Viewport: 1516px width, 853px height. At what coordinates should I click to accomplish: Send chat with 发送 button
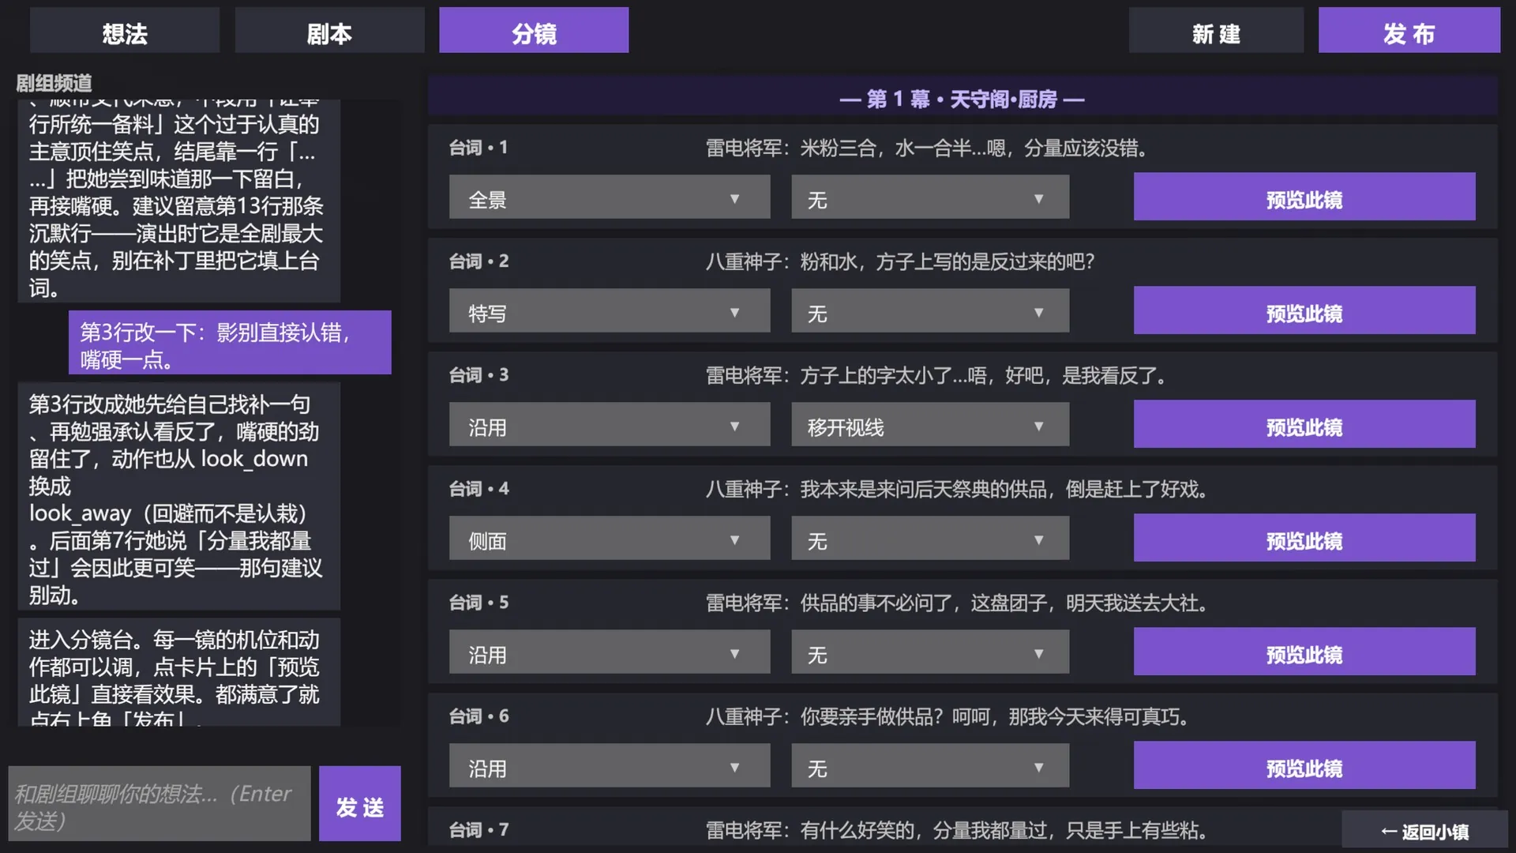tap(360, 804)
